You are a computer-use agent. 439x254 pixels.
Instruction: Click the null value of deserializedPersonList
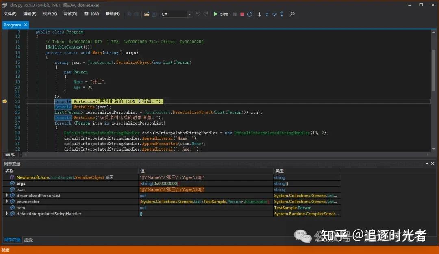pyautogui.click(x=143, y=196)
